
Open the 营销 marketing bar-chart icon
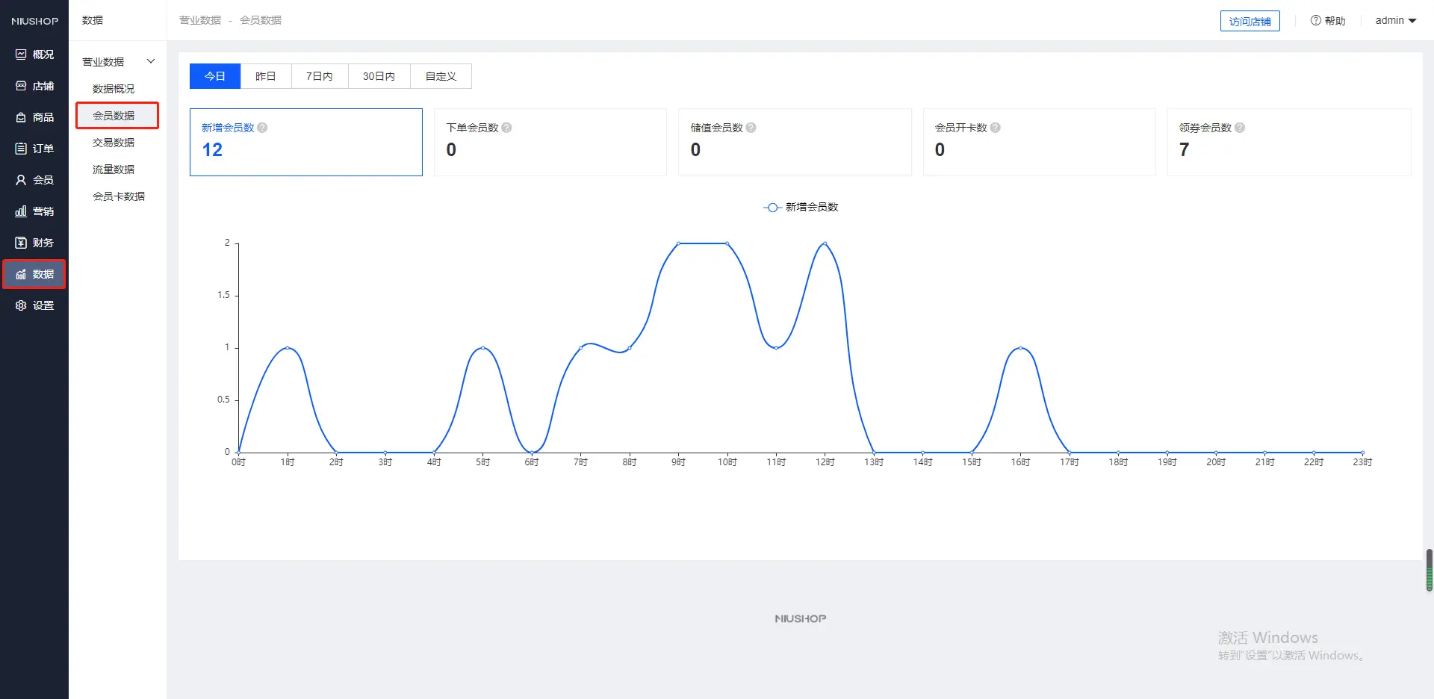21,211
